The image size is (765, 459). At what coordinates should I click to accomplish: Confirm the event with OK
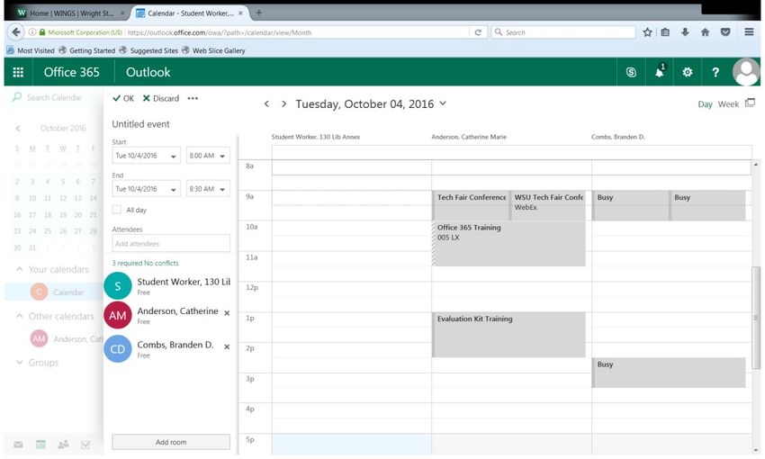pyautogui.click(x=123, y=98)
